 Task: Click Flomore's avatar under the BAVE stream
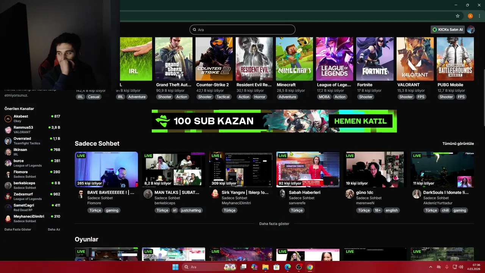81,194
